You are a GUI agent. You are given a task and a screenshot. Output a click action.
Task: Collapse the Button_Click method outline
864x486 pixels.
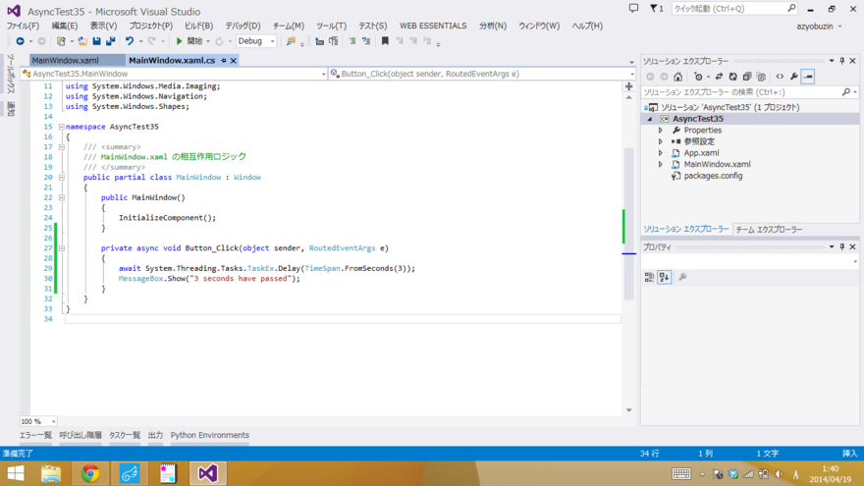coord(62,248)
